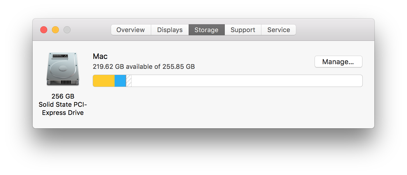Click the blue segment of storage bar
The height and width of the screenshot is (175, 407).
coord(120,81)
